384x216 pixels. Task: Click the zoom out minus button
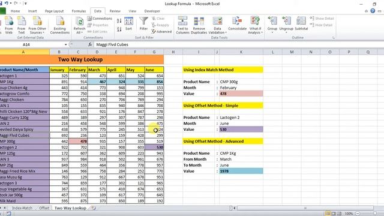(358, 214)
